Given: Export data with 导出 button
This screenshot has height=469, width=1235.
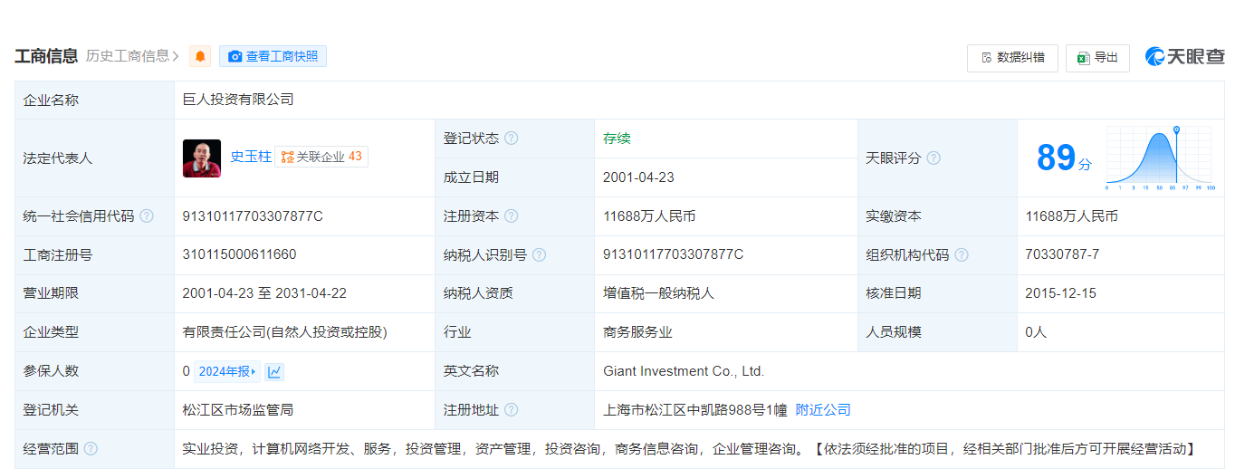Looking at the screenshot, I should tap(1097, 58).
